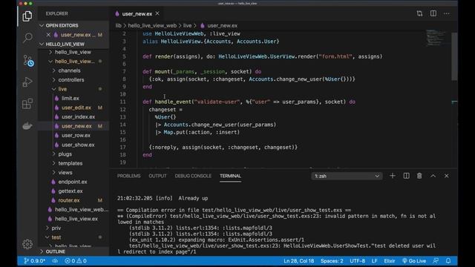The height and width of the screenshot is (267, 475).
Task: Change end of line sequence LF
Action: point(374,261)
